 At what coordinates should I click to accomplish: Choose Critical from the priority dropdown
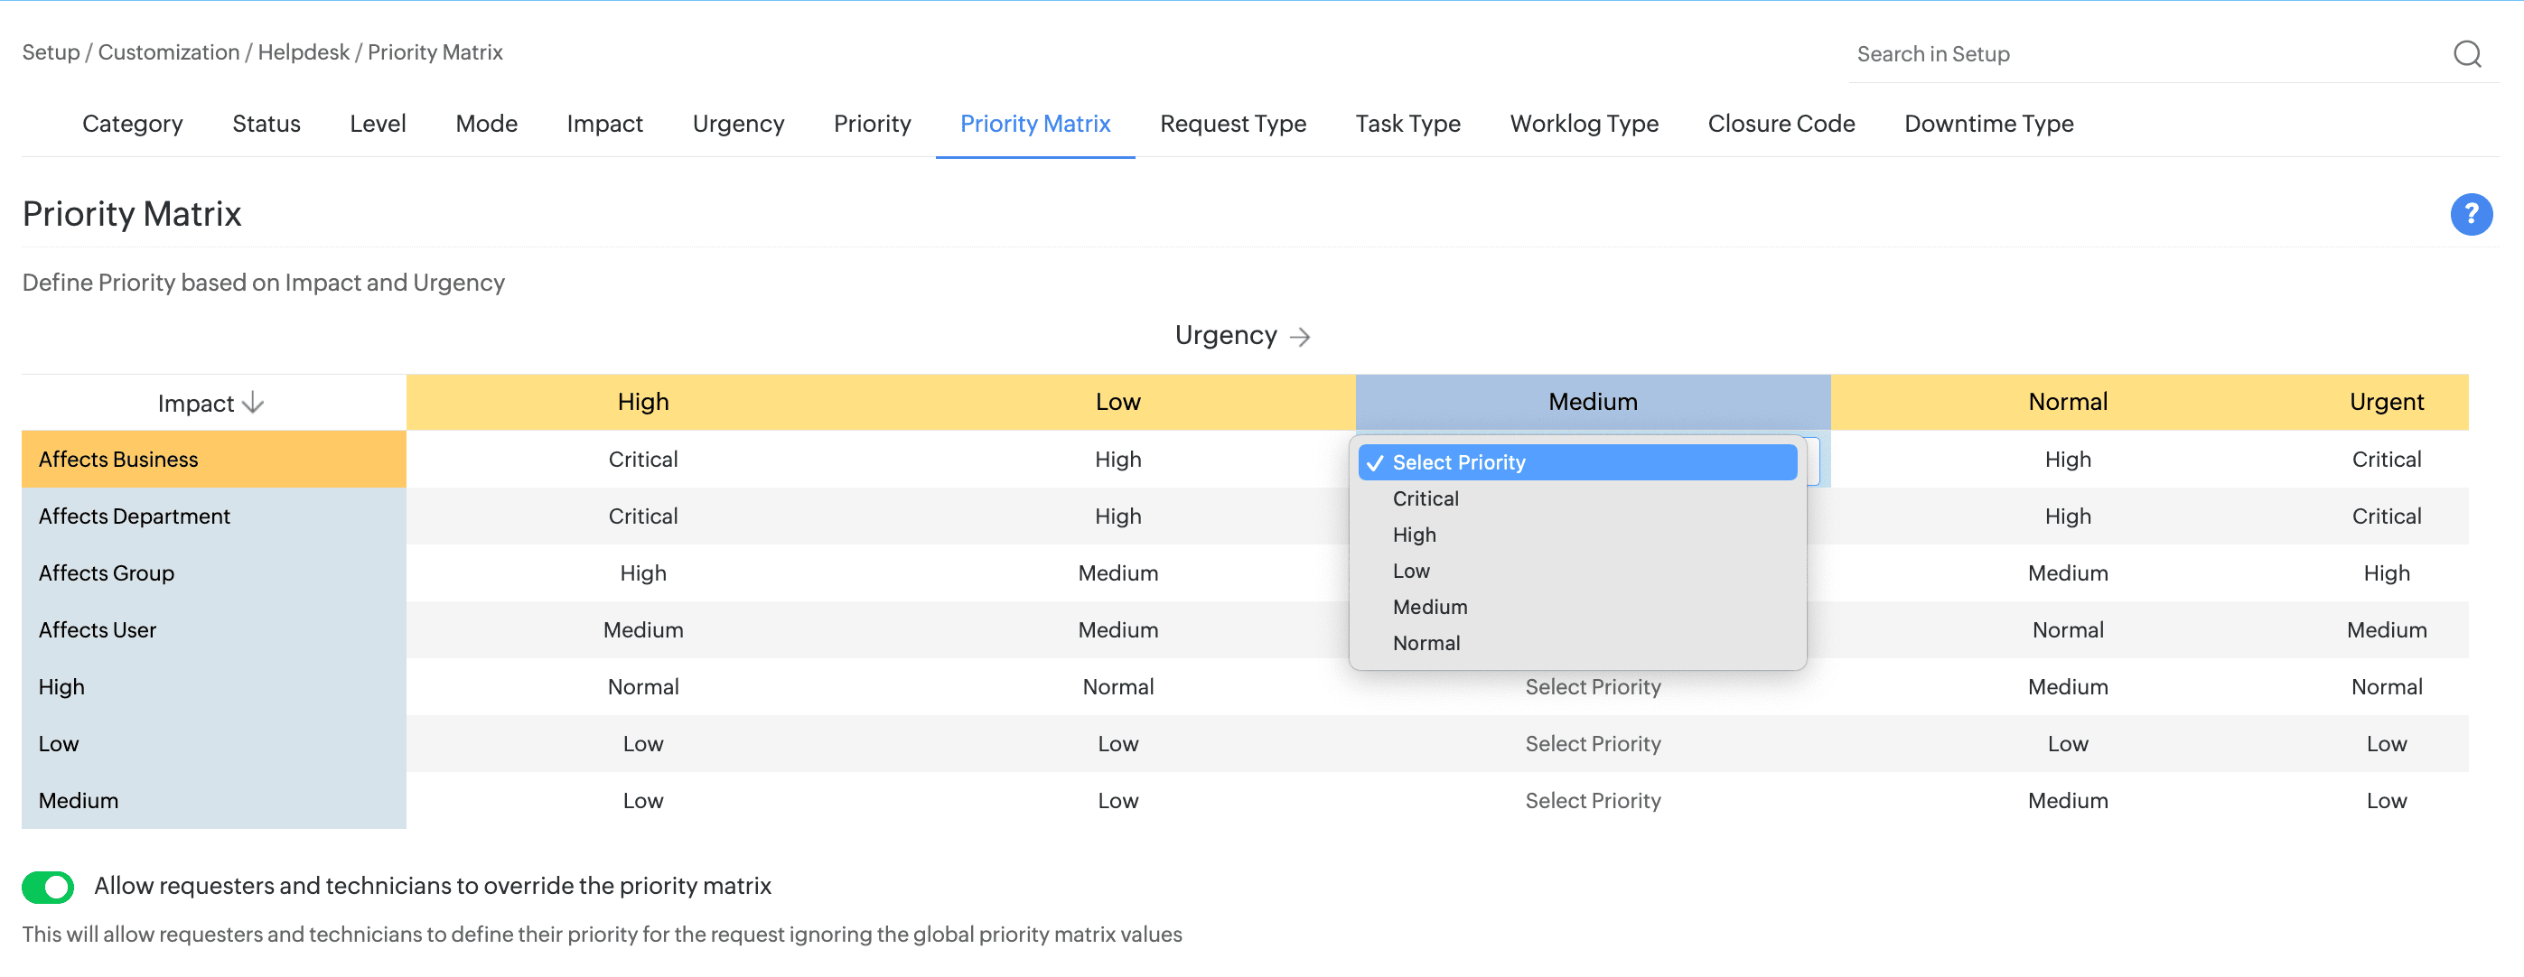tap(1425, 498)
